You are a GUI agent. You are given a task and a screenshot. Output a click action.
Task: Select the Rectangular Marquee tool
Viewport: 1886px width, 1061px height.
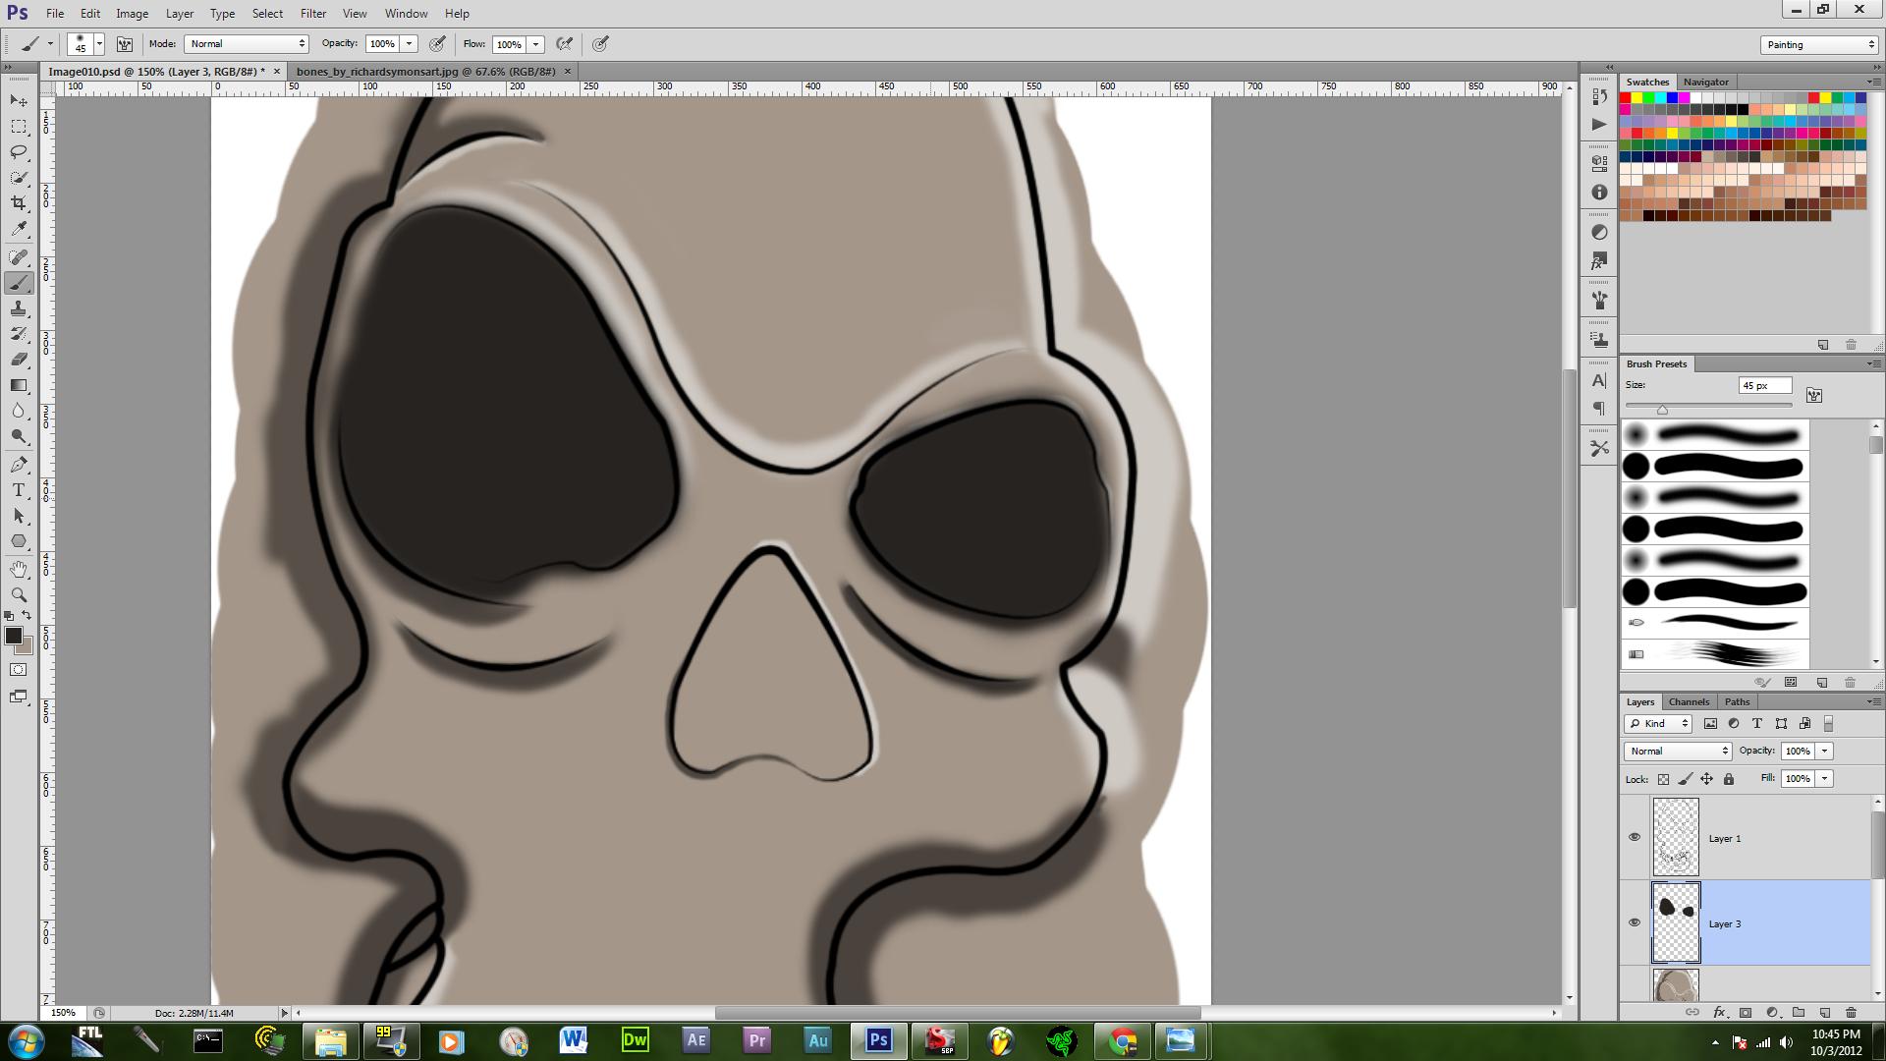[19, 127]
